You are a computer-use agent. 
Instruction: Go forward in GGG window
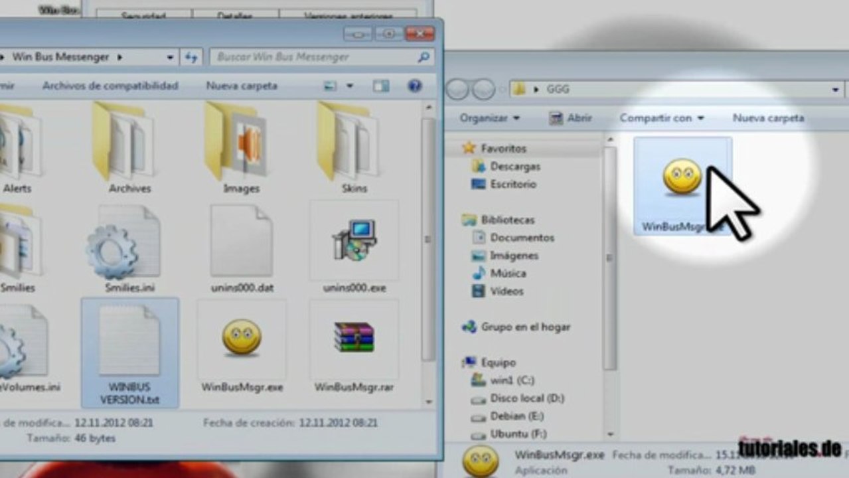[483, 89]
